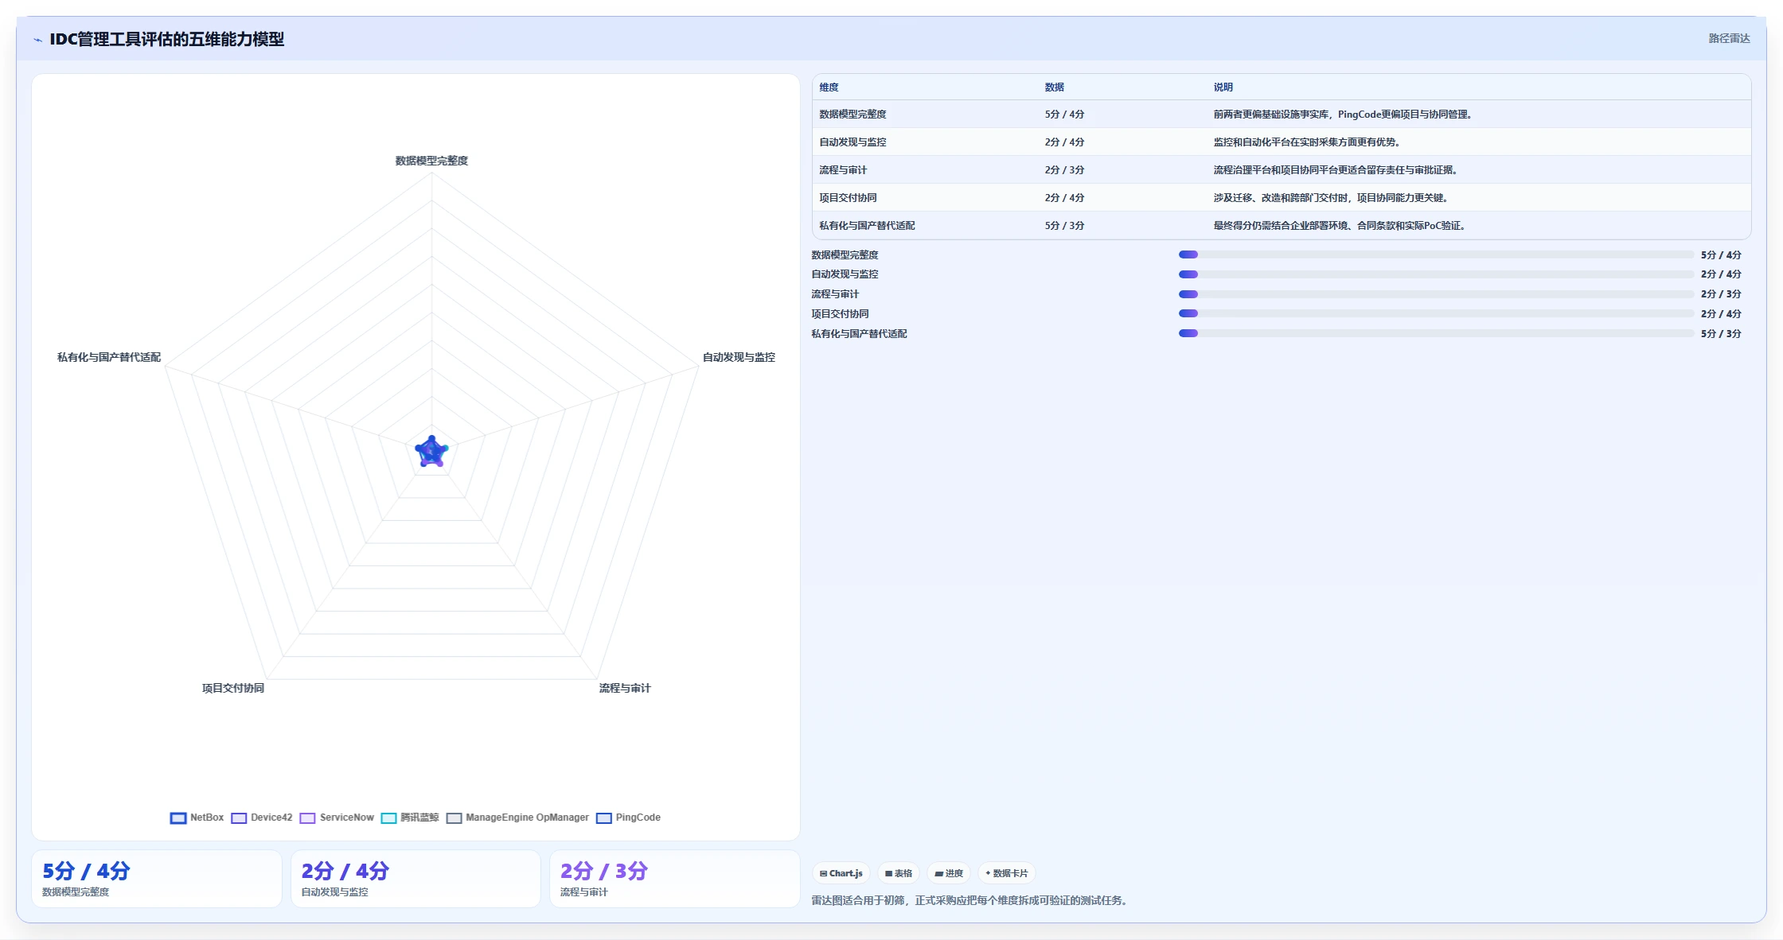Select the 说明 column header
The image size is (1783, 940).
coord(1223,87)
